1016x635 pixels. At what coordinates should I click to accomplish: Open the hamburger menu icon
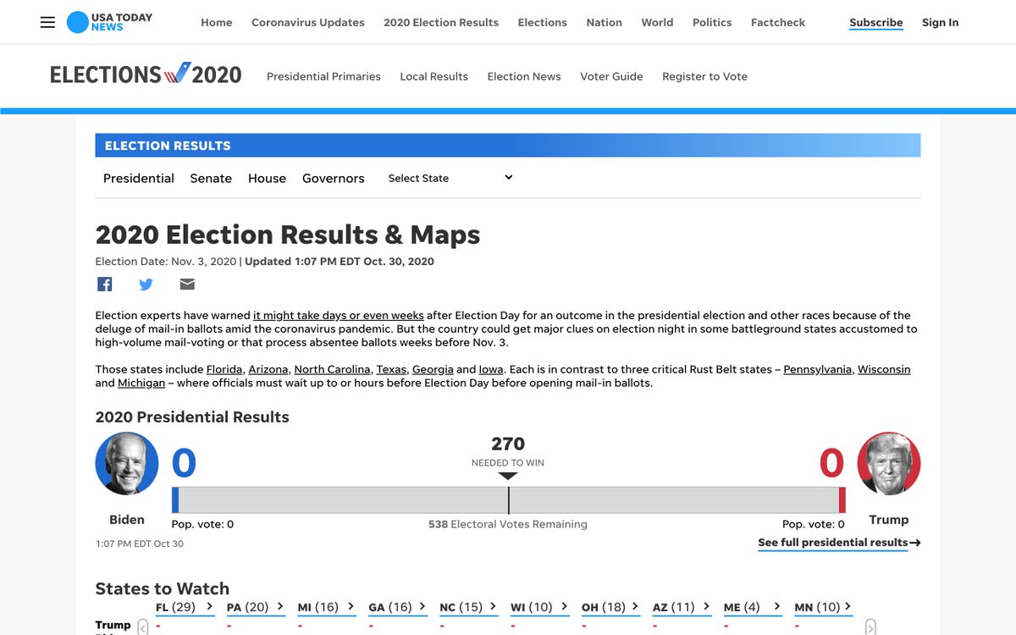[x=47, y=23]
